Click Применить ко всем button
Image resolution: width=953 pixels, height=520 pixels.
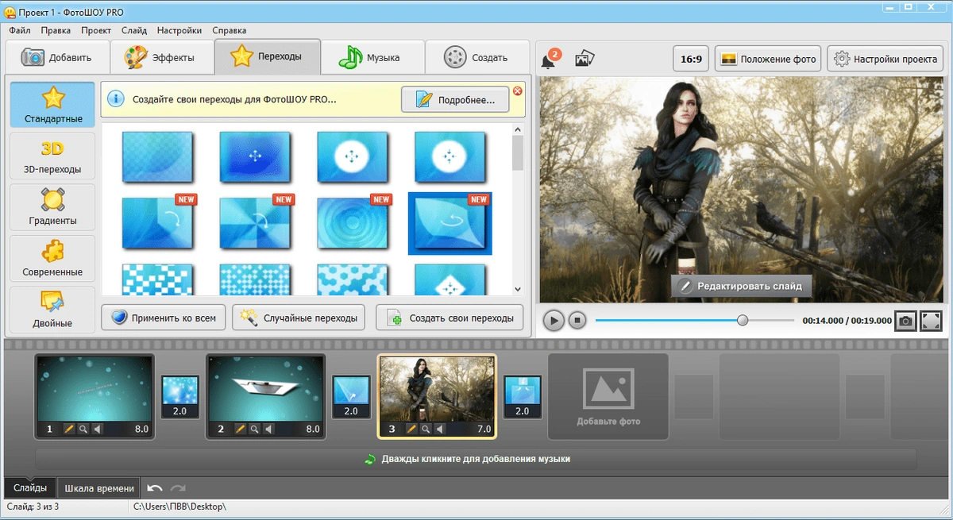(x=164, y=318)
